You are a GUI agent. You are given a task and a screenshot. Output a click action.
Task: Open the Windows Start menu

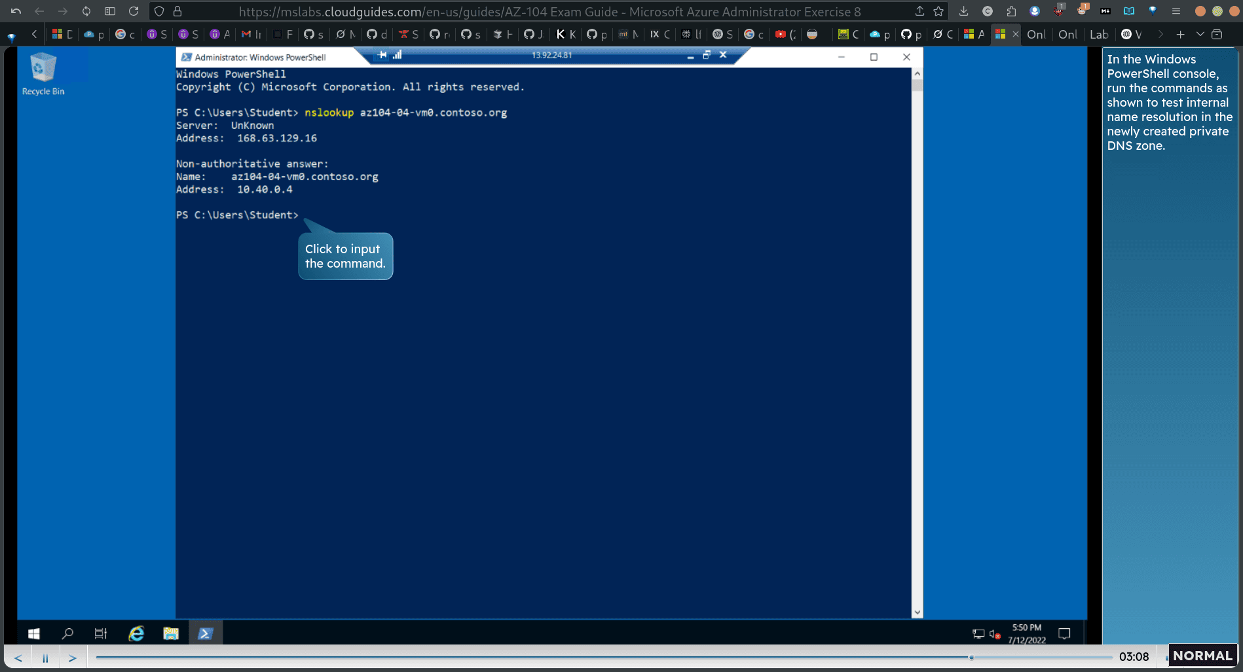(x=34, y=633)
